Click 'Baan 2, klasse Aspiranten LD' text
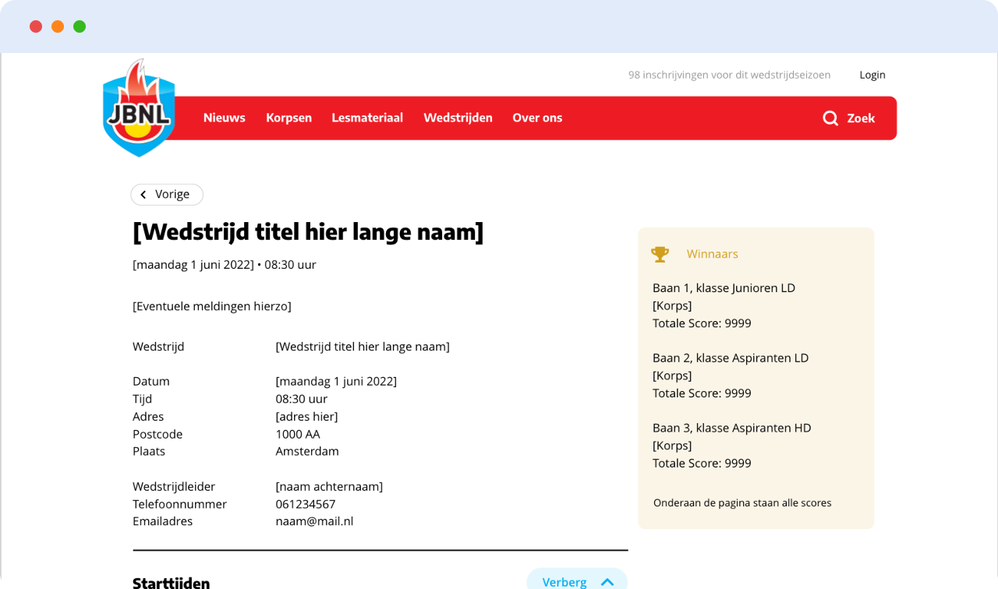Viewport: 998px width, 589px height. (x=731, y=358)
